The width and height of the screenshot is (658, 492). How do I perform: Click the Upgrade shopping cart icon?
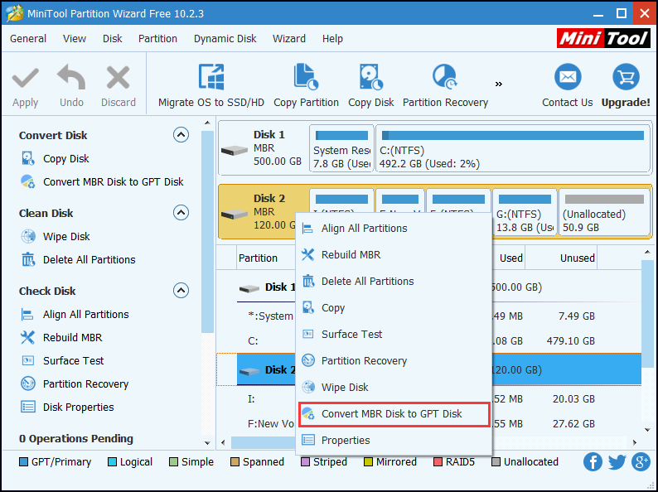(x=626, y=77)
